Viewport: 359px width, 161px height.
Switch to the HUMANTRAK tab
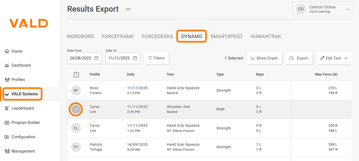266,36
